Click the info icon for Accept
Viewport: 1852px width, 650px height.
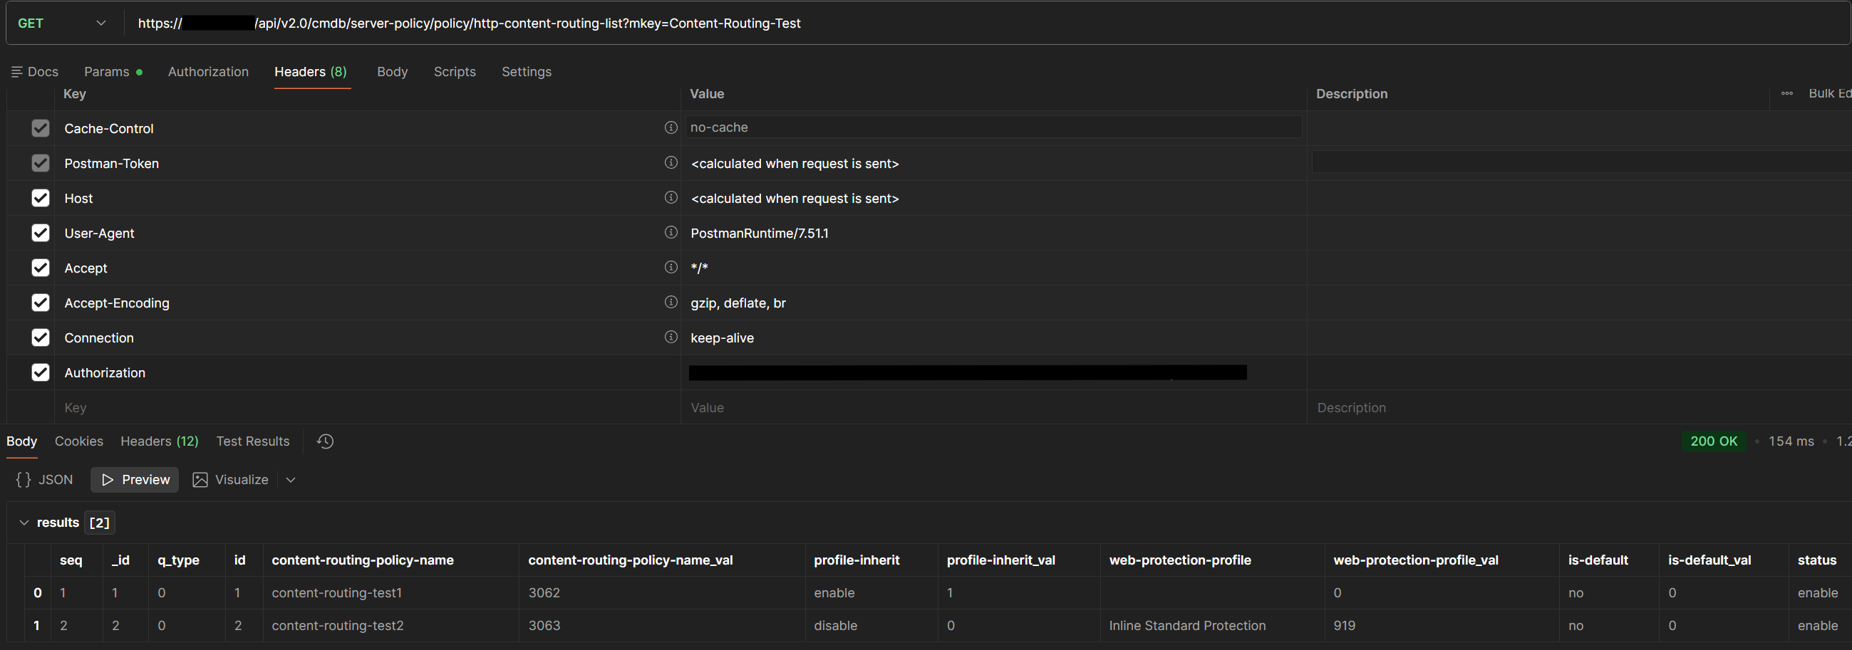point(671,266)
